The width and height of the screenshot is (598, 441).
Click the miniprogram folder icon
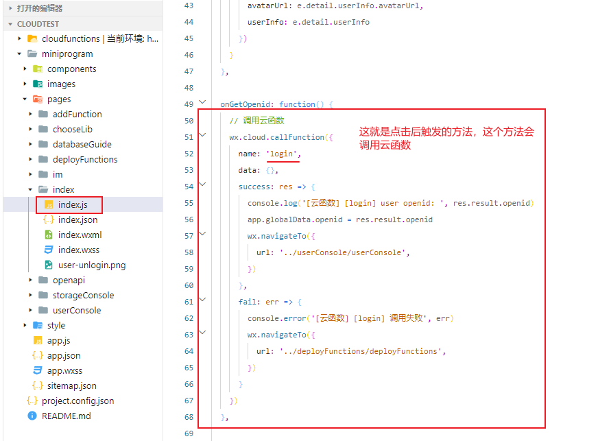click(x=32, y=53)
